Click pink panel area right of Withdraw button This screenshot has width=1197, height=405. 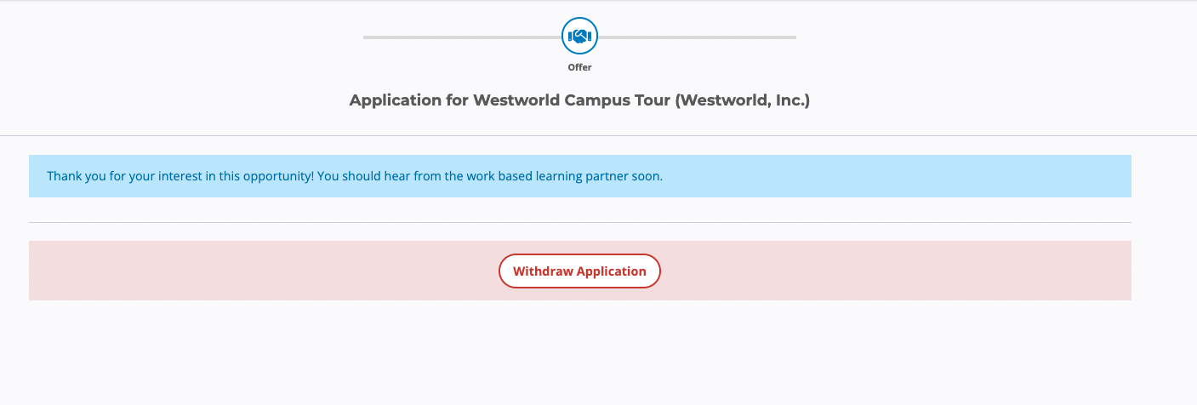click(893, 271)
